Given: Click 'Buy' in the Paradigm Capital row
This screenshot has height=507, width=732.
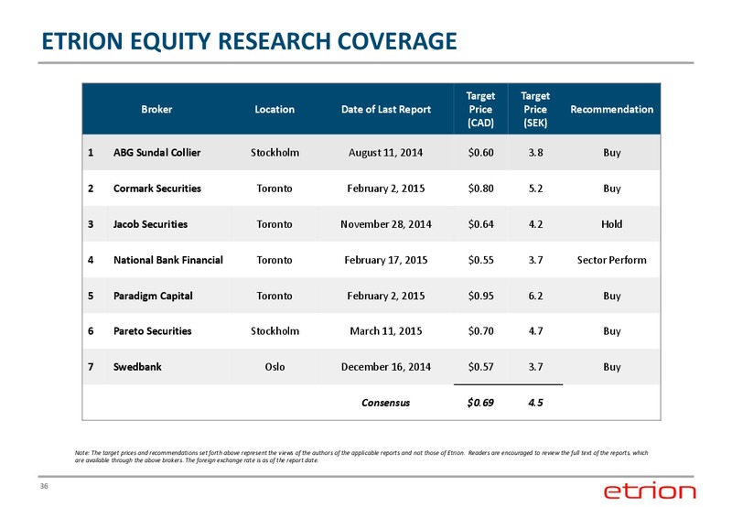Looking at the screenshot, I should tap(612, 297).
